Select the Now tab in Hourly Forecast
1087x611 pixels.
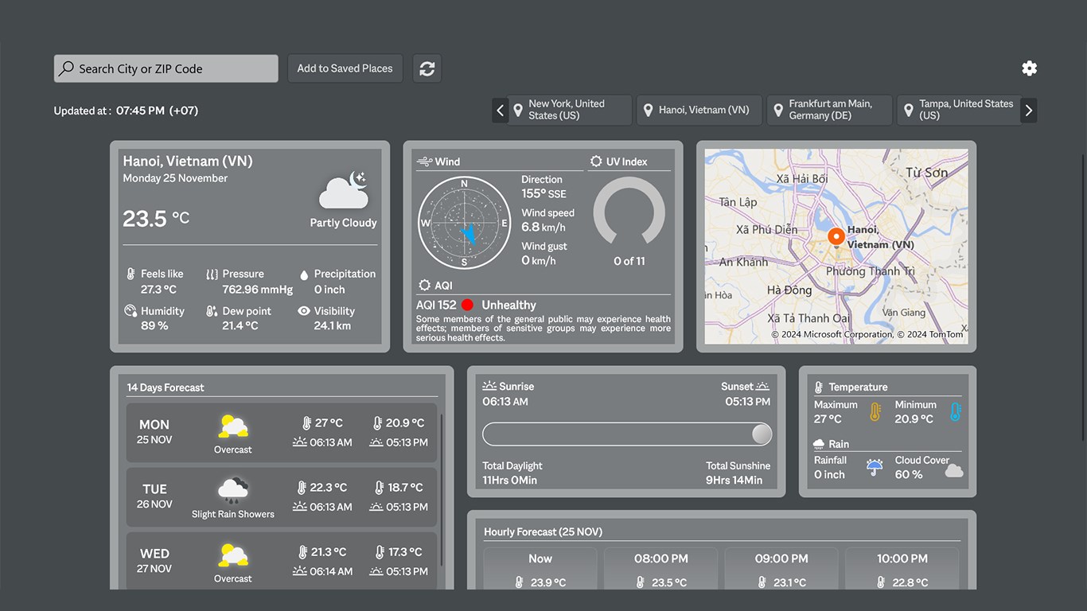click(540, 558)
